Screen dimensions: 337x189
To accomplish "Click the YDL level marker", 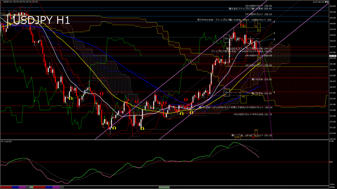I will pyautogui.click(x=244, y=96).
